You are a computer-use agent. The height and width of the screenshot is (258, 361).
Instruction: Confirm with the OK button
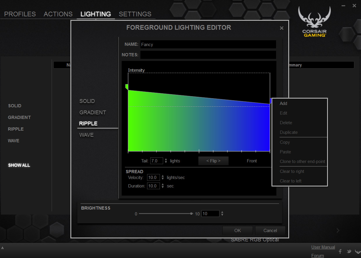tap(238, 231)
